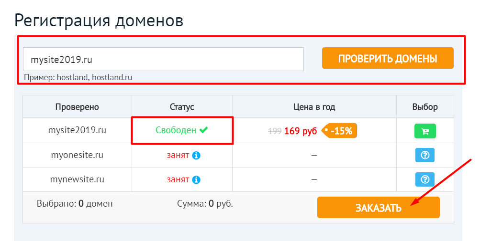Image resolution: width=480 pixels, height=241 pixels.
Task: Click the Регистрация доменов heading
Action: pyautogui.click(x=99, y=21)
